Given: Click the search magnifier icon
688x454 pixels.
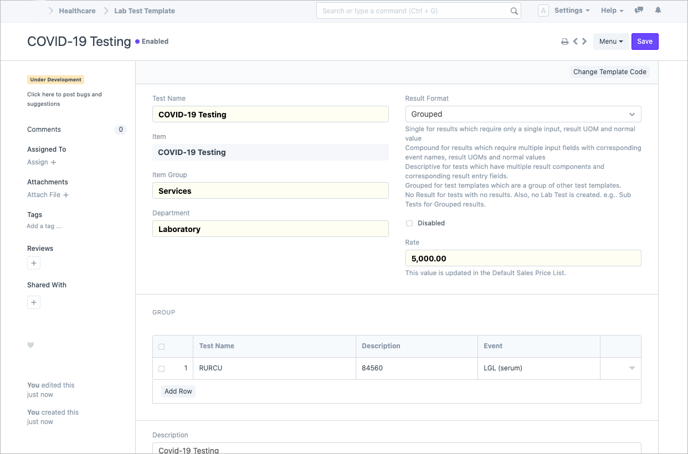Looking at the screenshot, I should point(514,11).
